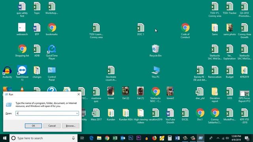Click Cancel in the Run dialog

[x=52, y=126]
